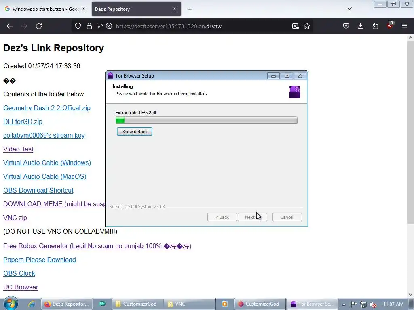
Task: Open the Downloads panel arrow icon
Action: click(x=360, y=26)
